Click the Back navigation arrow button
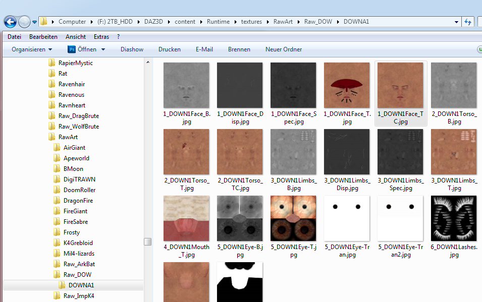Image resolution: width=482 pixels, height=302 pixels. (x=10, y=22)
